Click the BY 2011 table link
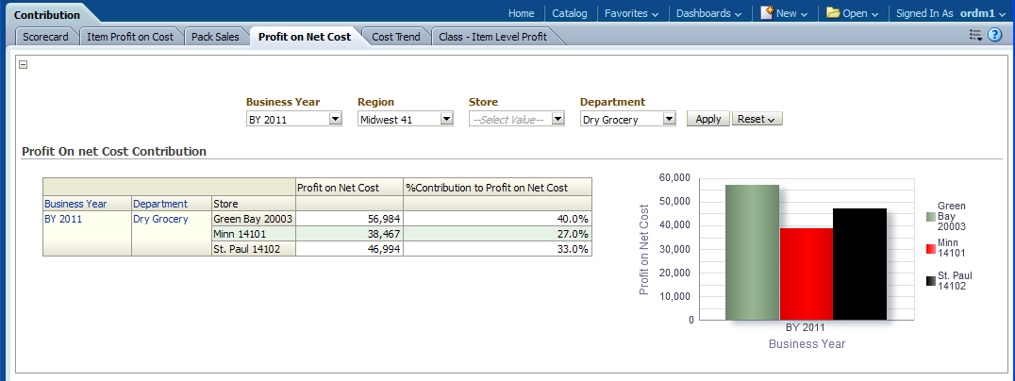 pyautogui.click(x=64, y=219)
